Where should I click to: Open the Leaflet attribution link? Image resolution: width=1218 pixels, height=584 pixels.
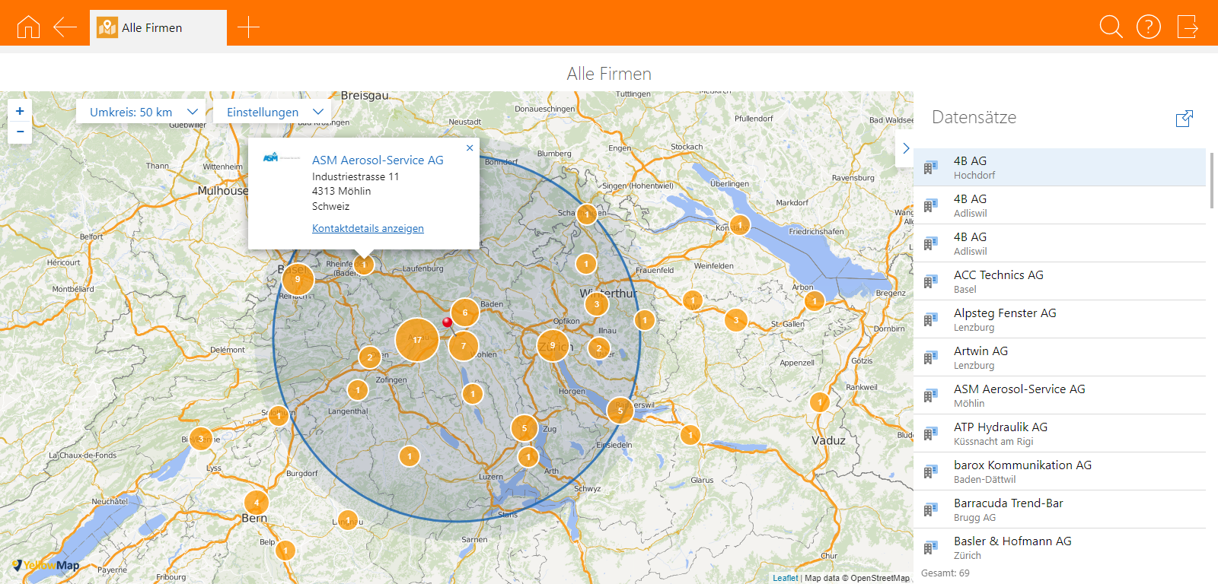click(786, 578)
